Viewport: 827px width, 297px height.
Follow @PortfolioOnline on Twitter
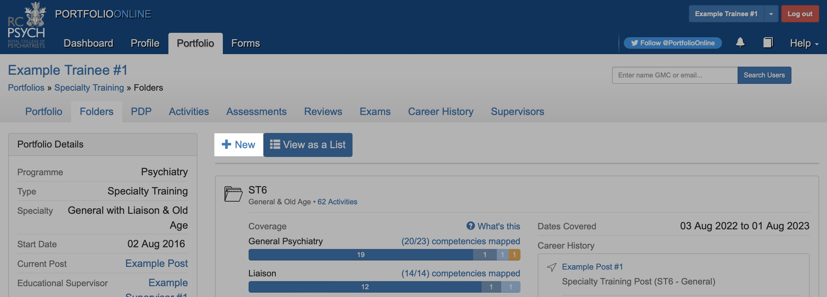click(673, 43)
